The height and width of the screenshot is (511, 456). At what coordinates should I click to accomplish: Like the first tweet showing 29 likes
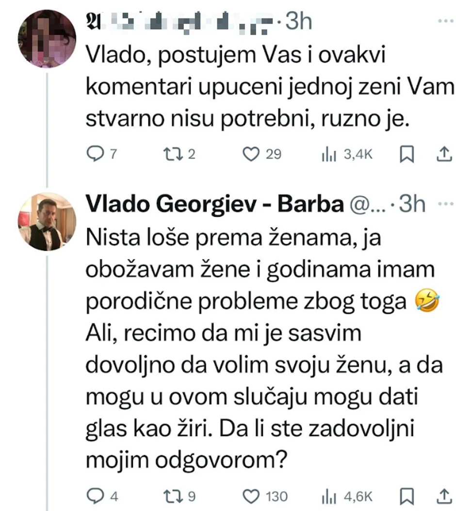click(x=251, y=154)
